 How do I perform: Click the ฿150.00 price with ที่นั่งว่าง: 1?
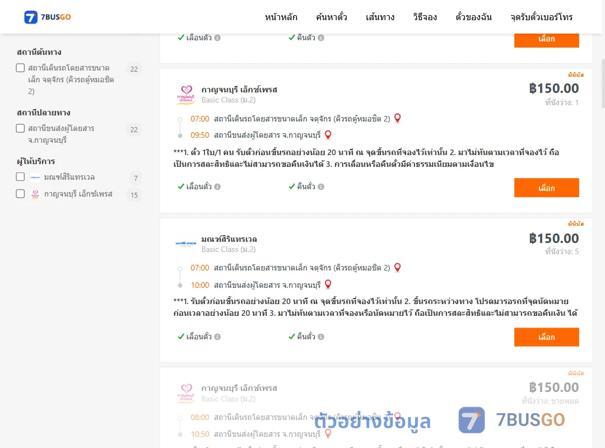pyautogui.click(x=553, y=88)
